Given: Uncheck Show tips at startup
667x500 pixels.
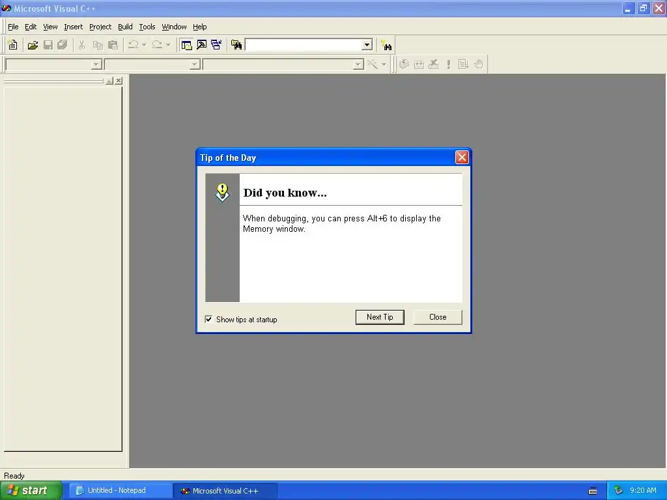Looking at the screenshot, I should pos(209,319).
